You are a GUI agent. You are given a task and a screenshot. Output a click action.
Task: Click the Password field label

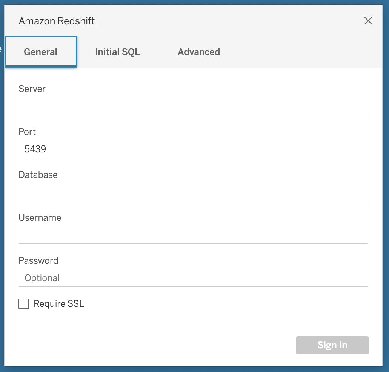pos(38,260)
